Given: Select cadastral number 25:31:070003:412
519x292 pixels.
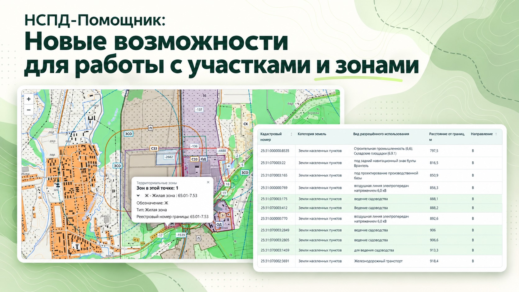Looking at the screenshot, I should point(274,208).
